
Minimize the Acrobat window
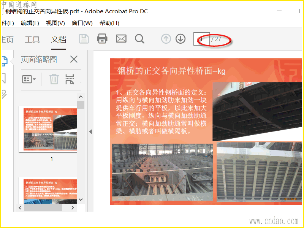[279, 11]
